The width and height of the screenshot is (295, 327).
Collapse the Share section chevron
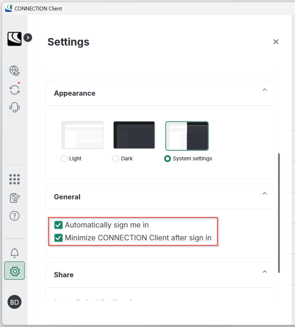click(x=265, y=271)
